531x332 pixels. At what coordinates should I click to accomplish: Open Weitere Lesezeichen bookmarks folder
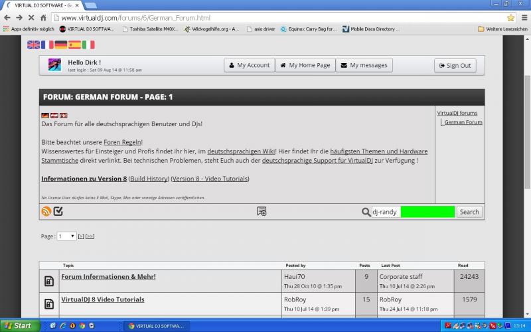[502, 29]
